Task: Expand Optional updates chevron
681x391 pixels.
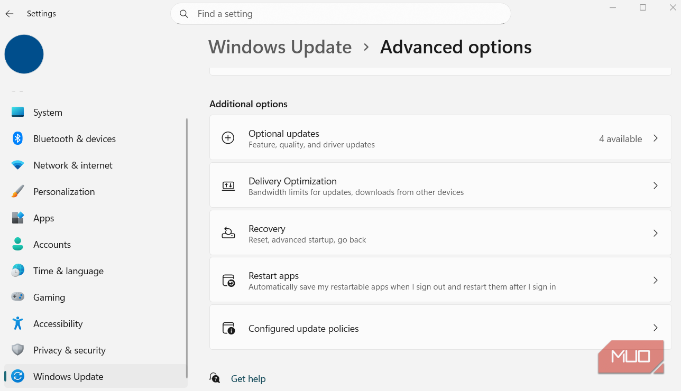Action: (x=656, y=138)
